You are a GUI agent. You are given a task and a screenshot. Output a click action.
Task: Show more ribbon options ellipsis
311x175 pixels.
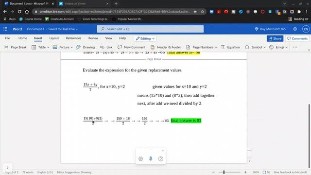click(295, 47)
